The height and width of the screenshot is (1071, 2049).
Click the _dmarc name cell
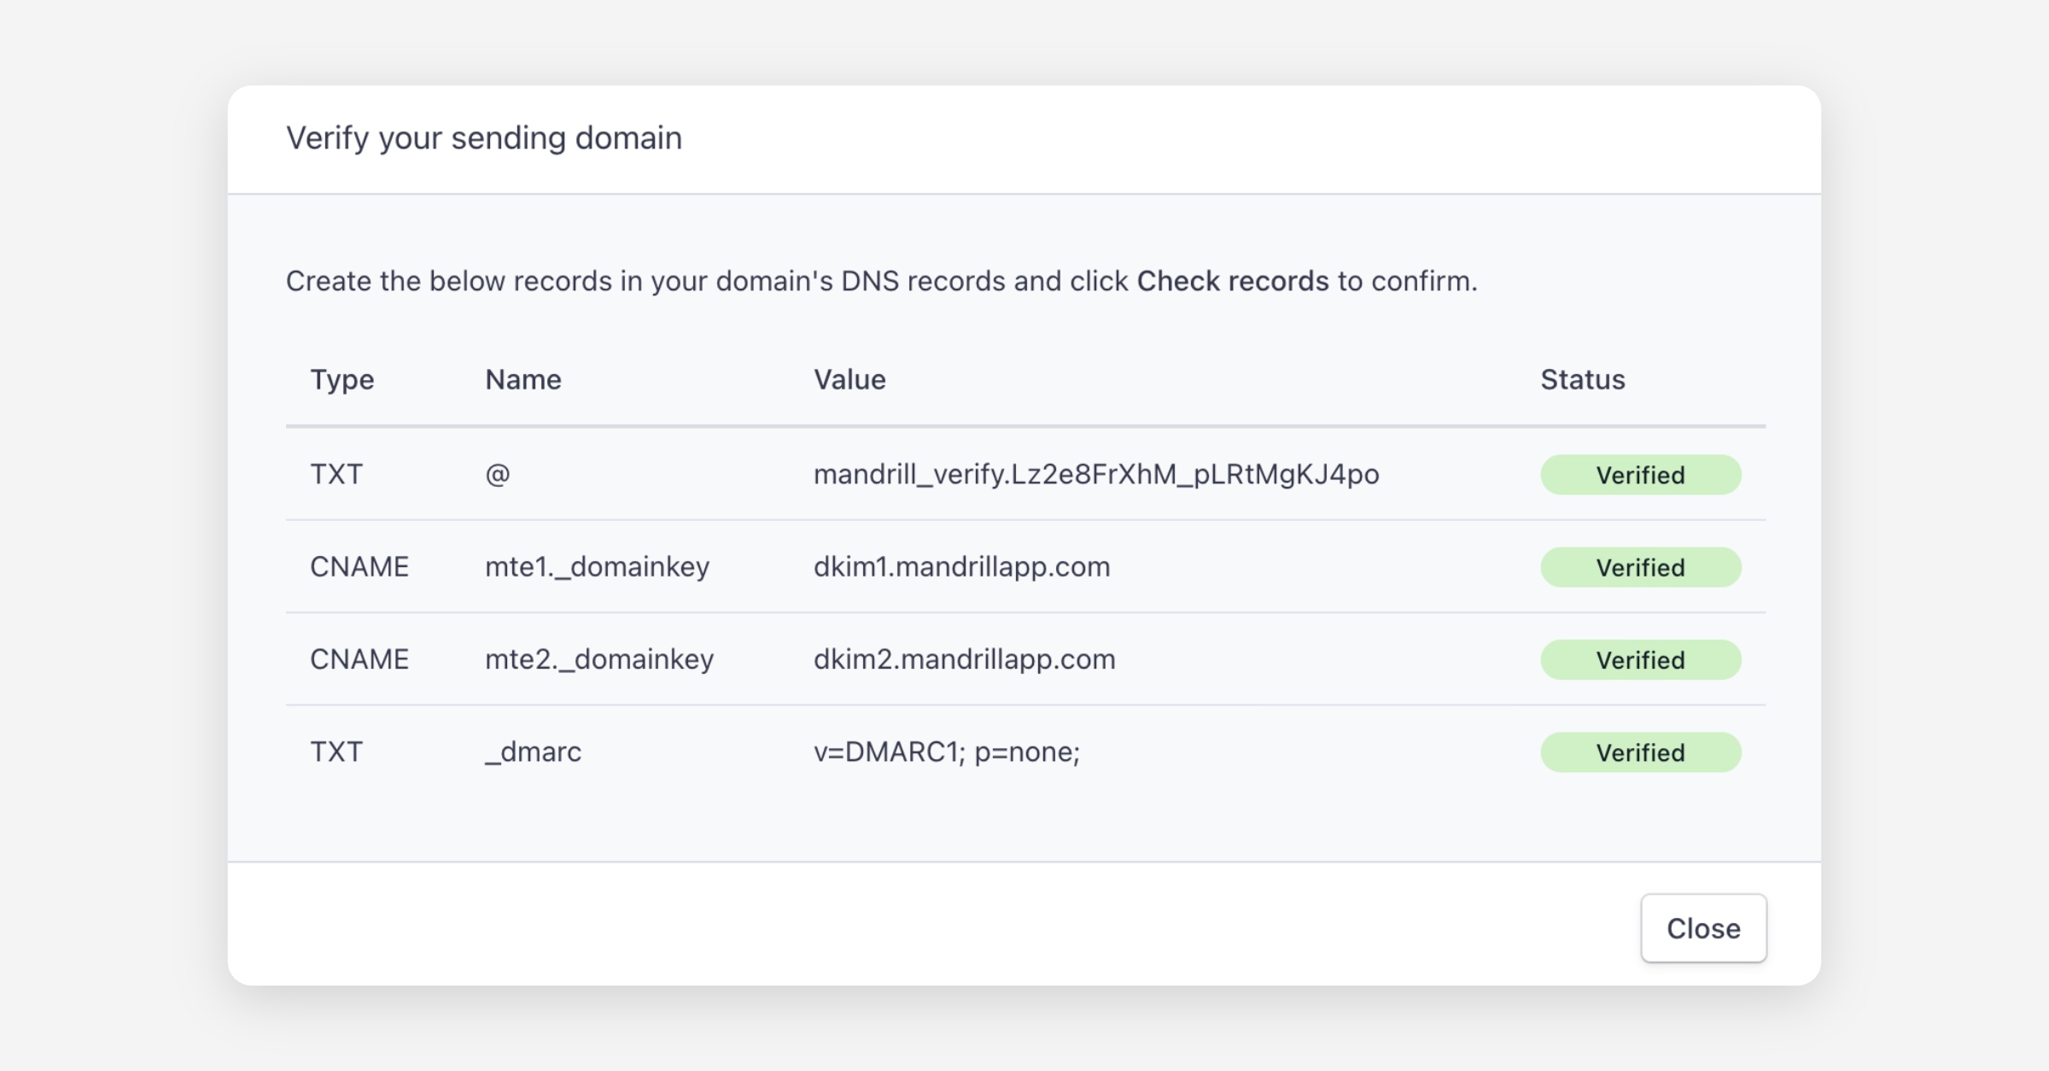[533, 752]
